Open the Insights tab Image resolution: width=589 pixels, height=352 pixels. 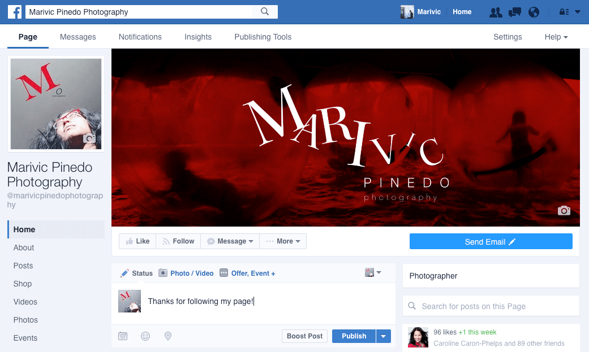click(x=198, y=37)
